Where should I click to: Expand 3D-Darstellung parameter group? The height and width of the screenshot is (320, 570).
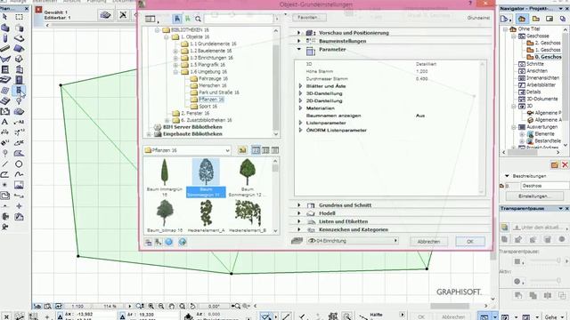[300, 93]
